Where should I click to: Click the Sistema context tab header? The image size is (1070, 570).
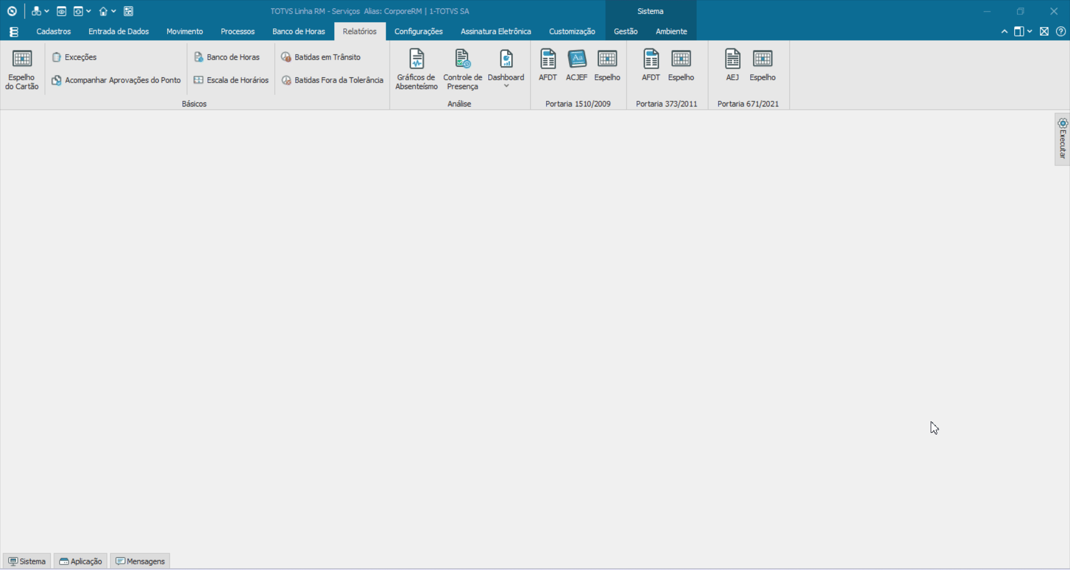click(650, 11)
